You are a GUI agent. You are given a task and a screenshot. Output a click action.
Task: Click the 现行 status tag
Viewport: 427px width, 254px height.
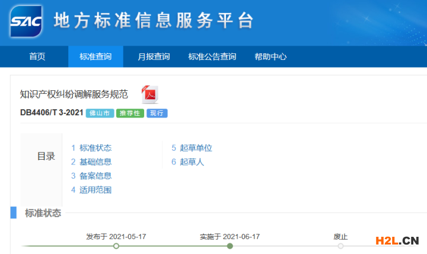coord(157,113)
